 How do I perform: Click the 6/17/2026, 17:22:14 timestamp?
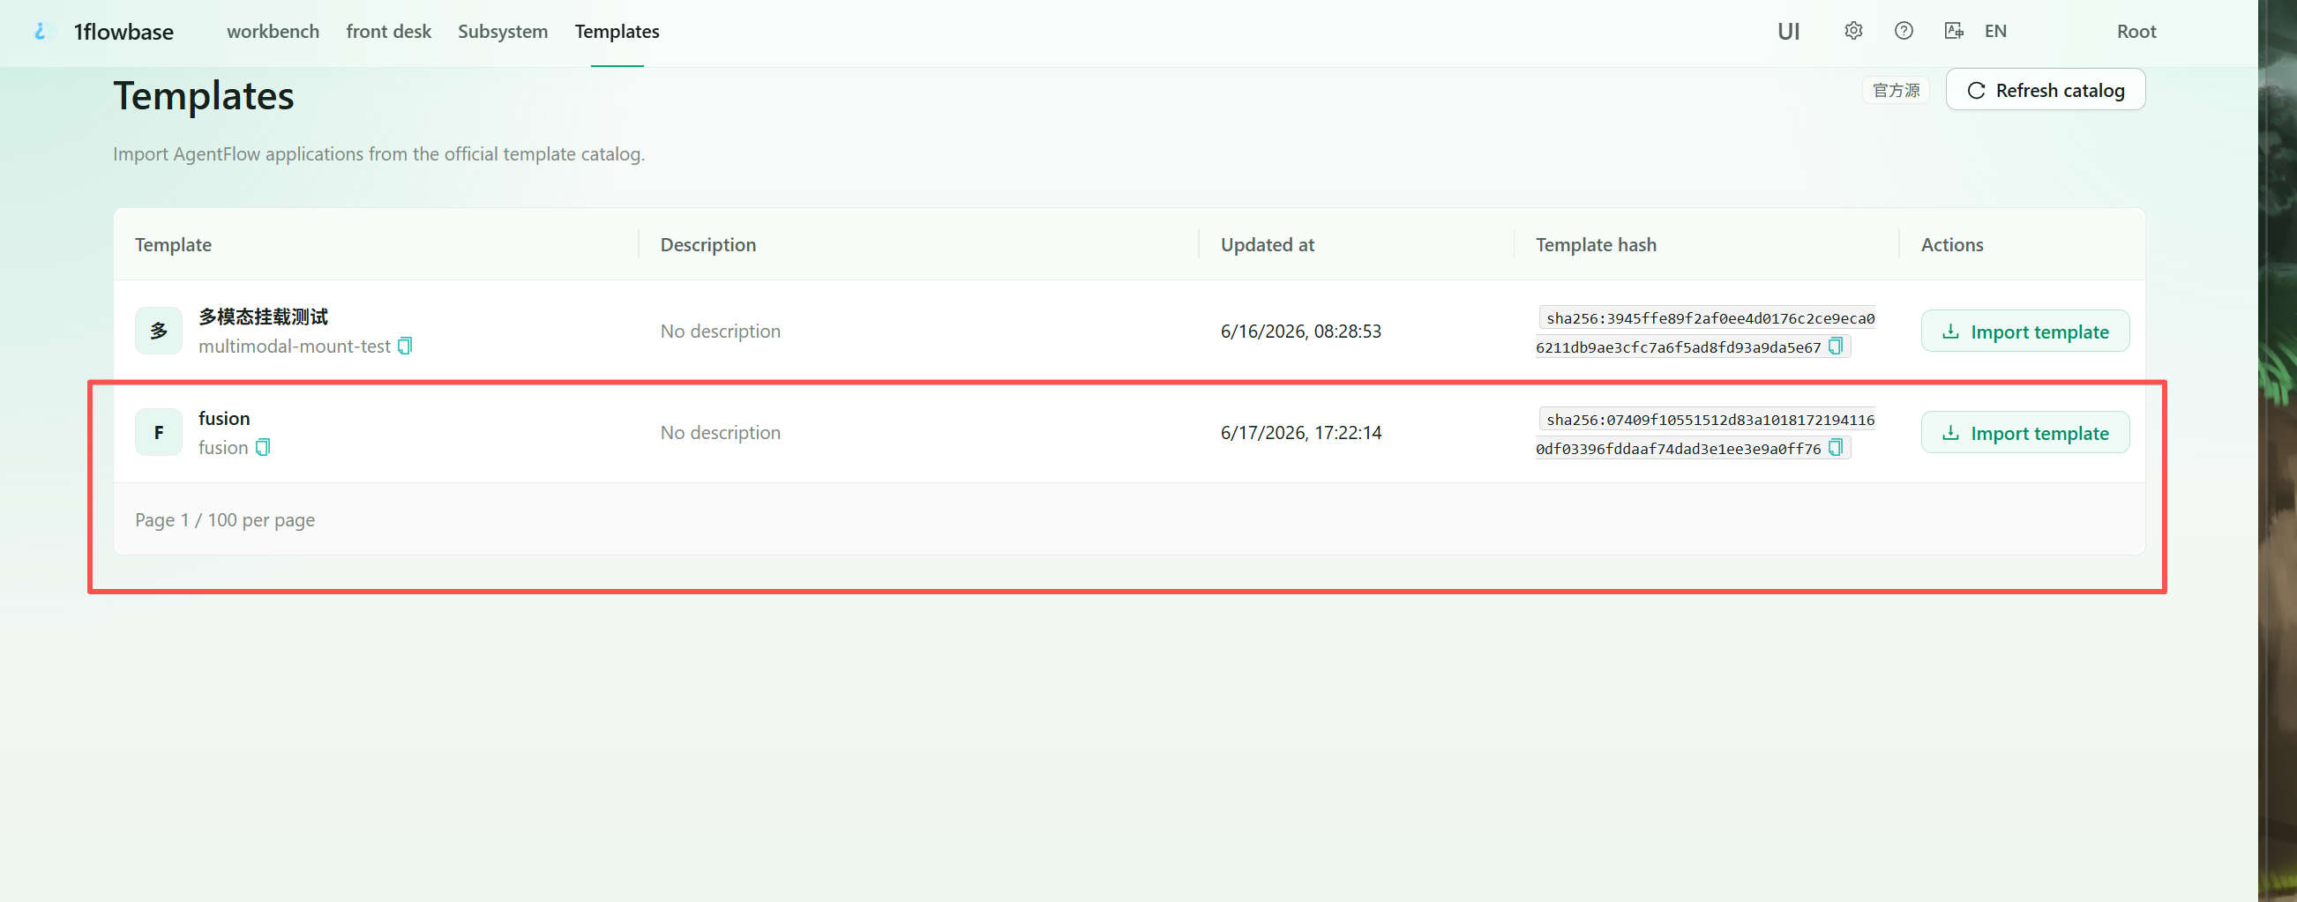(1301, 432)
